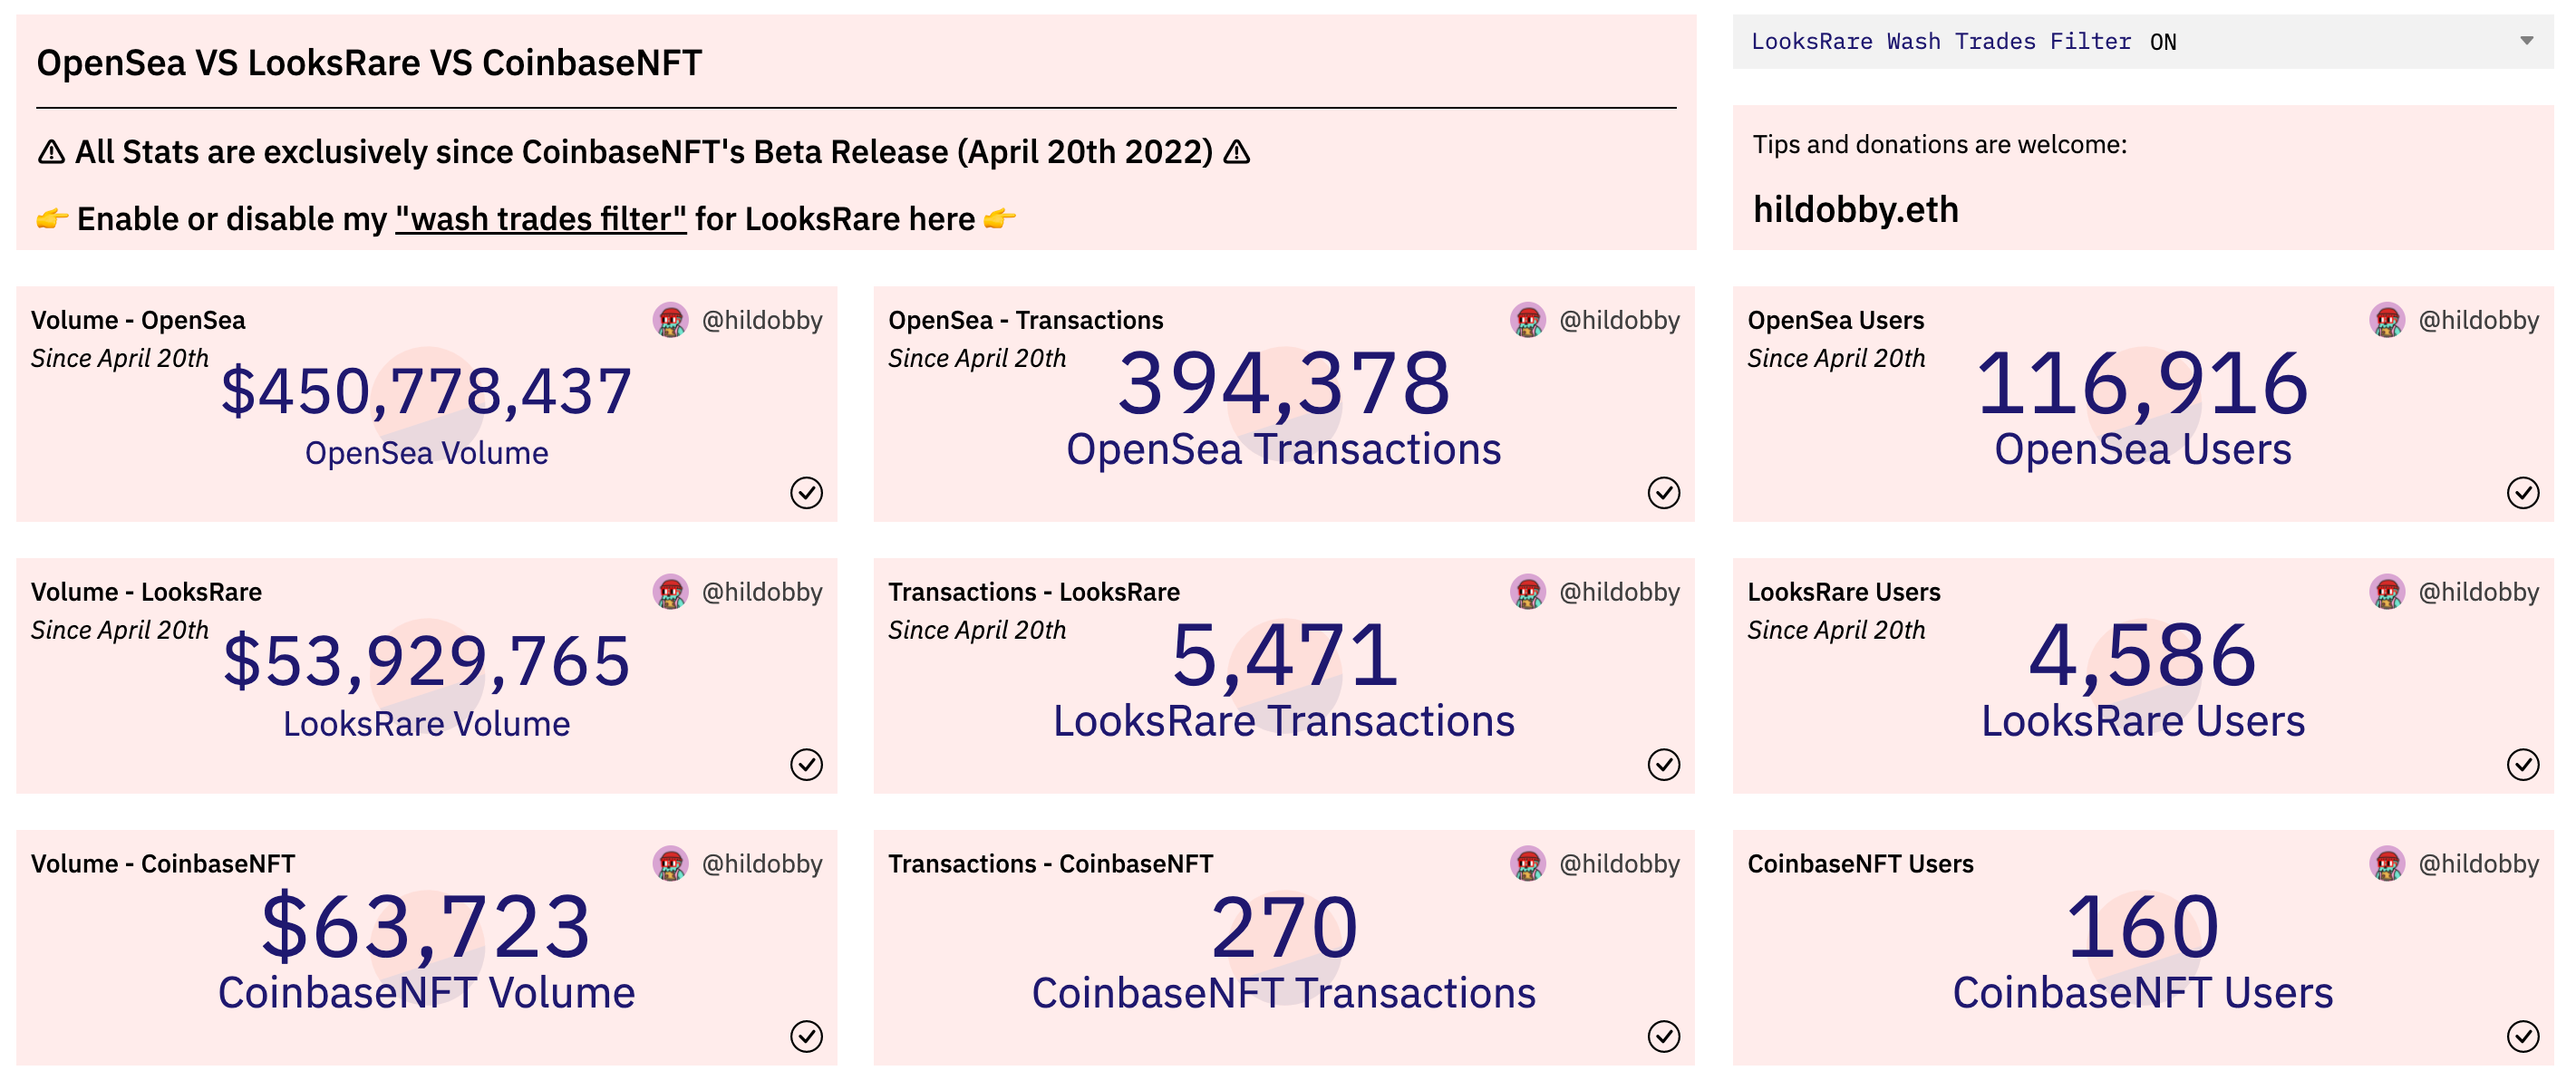
Task: Select the hildobby.eth donation address text
Action: point(1856,210)
